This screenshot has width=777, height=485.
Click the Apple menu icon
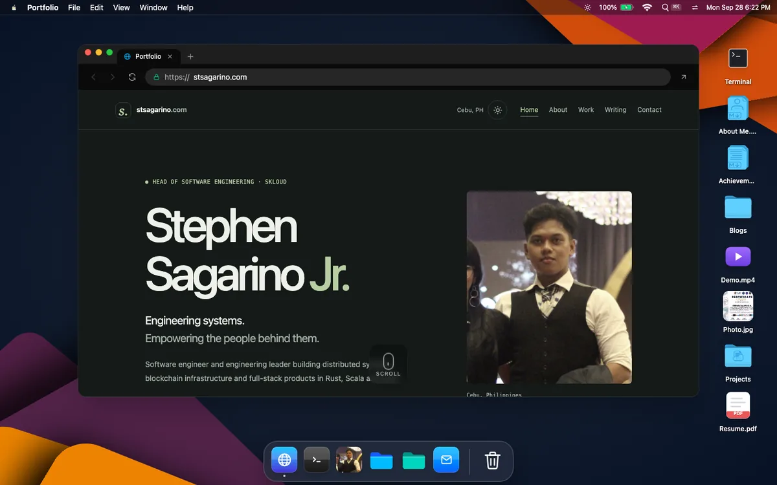click(x=13, y=8)
